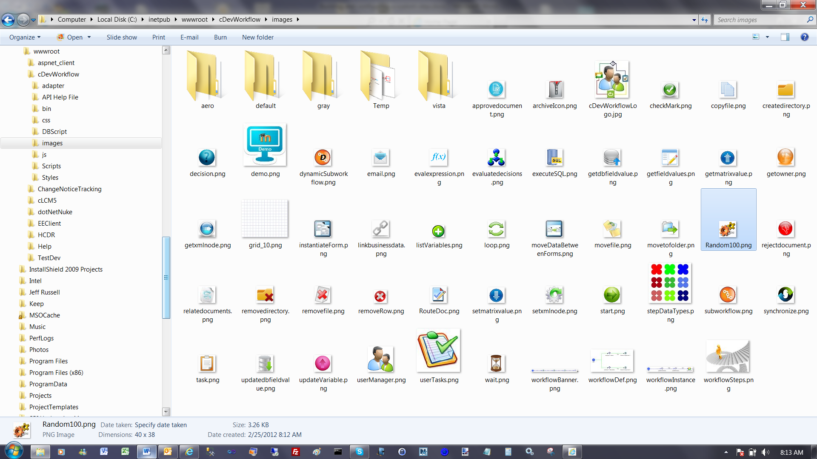
Task: Select the wait.png hourglass icon
Action: click(496, 364)
